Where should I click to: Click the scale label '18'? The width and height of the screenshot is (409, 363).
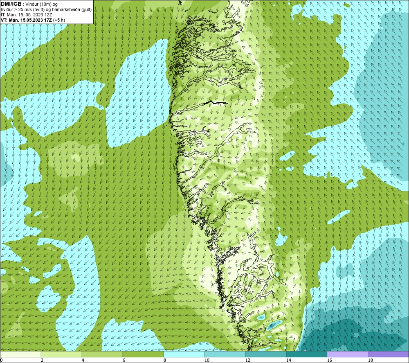tap(371, 360)
